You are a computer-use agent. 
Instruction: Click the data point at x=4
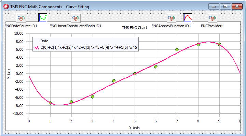point(114,81)
